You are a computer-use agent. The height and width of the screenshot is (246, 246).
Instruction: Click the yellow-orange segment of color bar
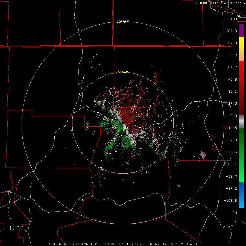click(241, 49)
